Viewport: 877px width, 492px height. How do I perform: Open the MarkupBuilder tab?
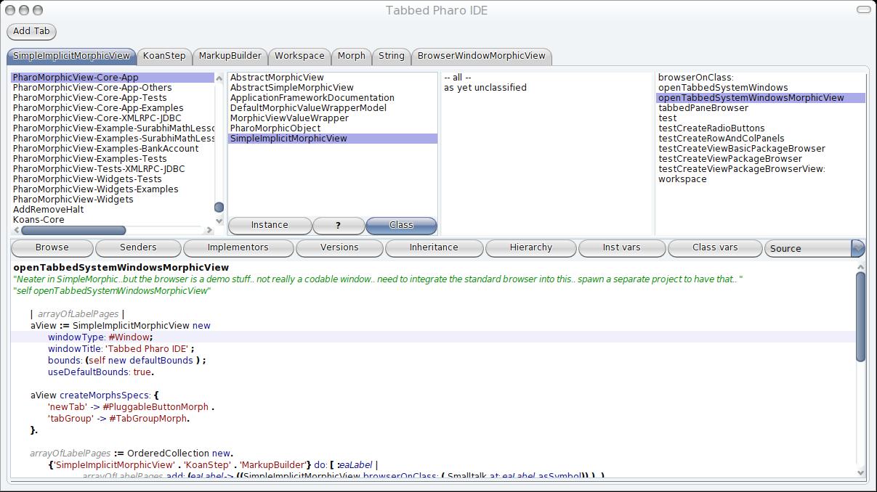[230, 56]
